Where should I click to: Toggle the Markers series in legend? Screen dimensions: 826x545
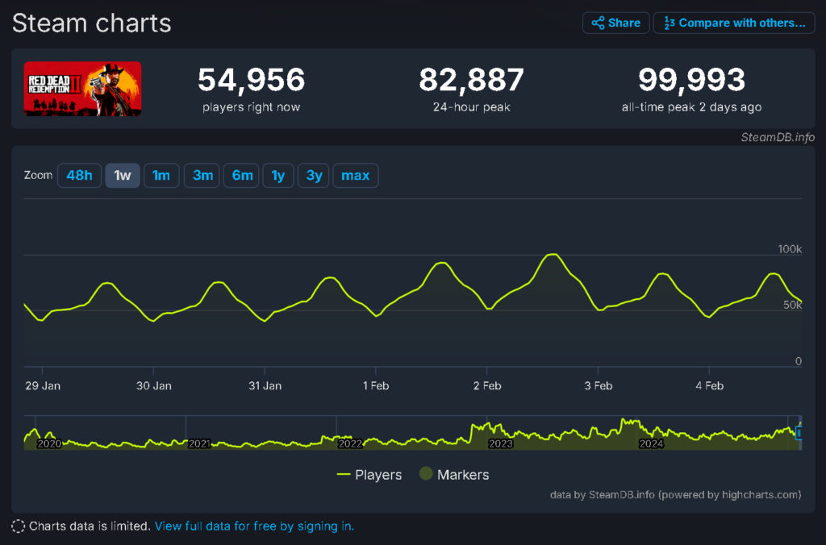[x=454, y=475]
